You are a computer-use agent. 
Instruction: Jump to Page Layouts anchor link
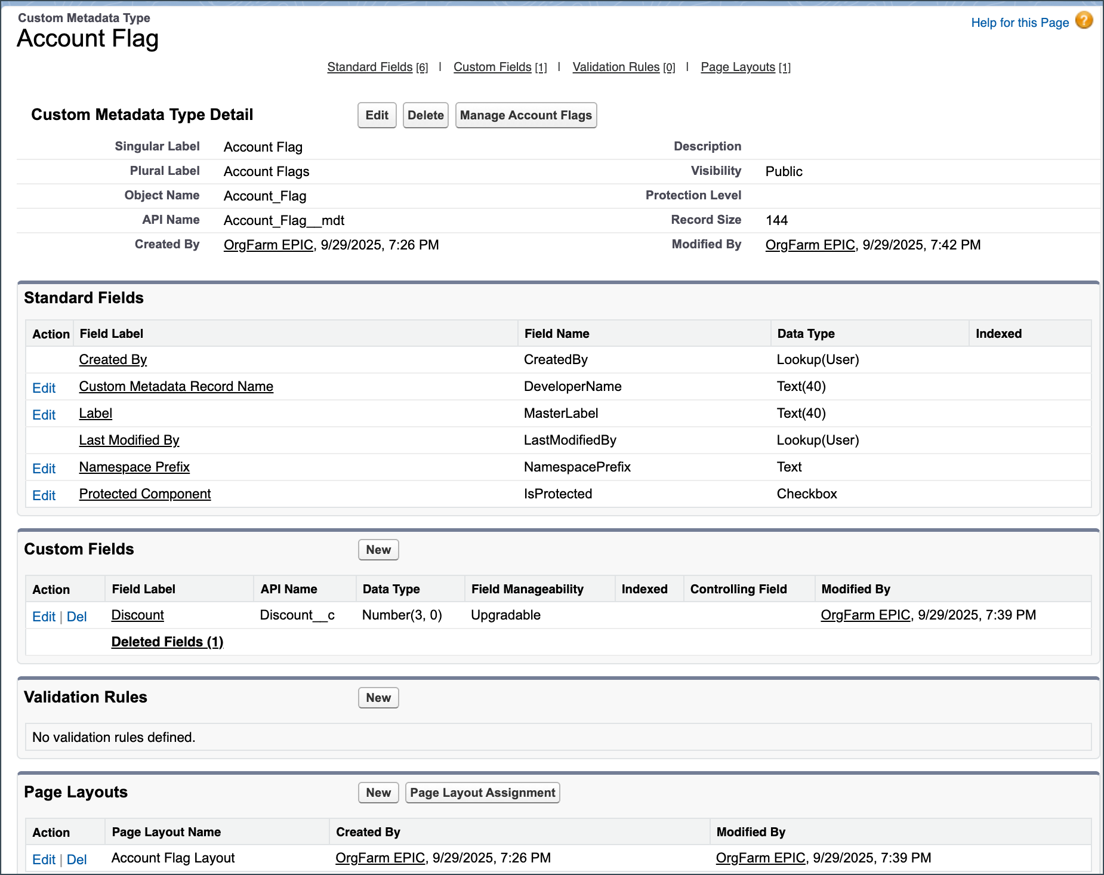(737, 67)
